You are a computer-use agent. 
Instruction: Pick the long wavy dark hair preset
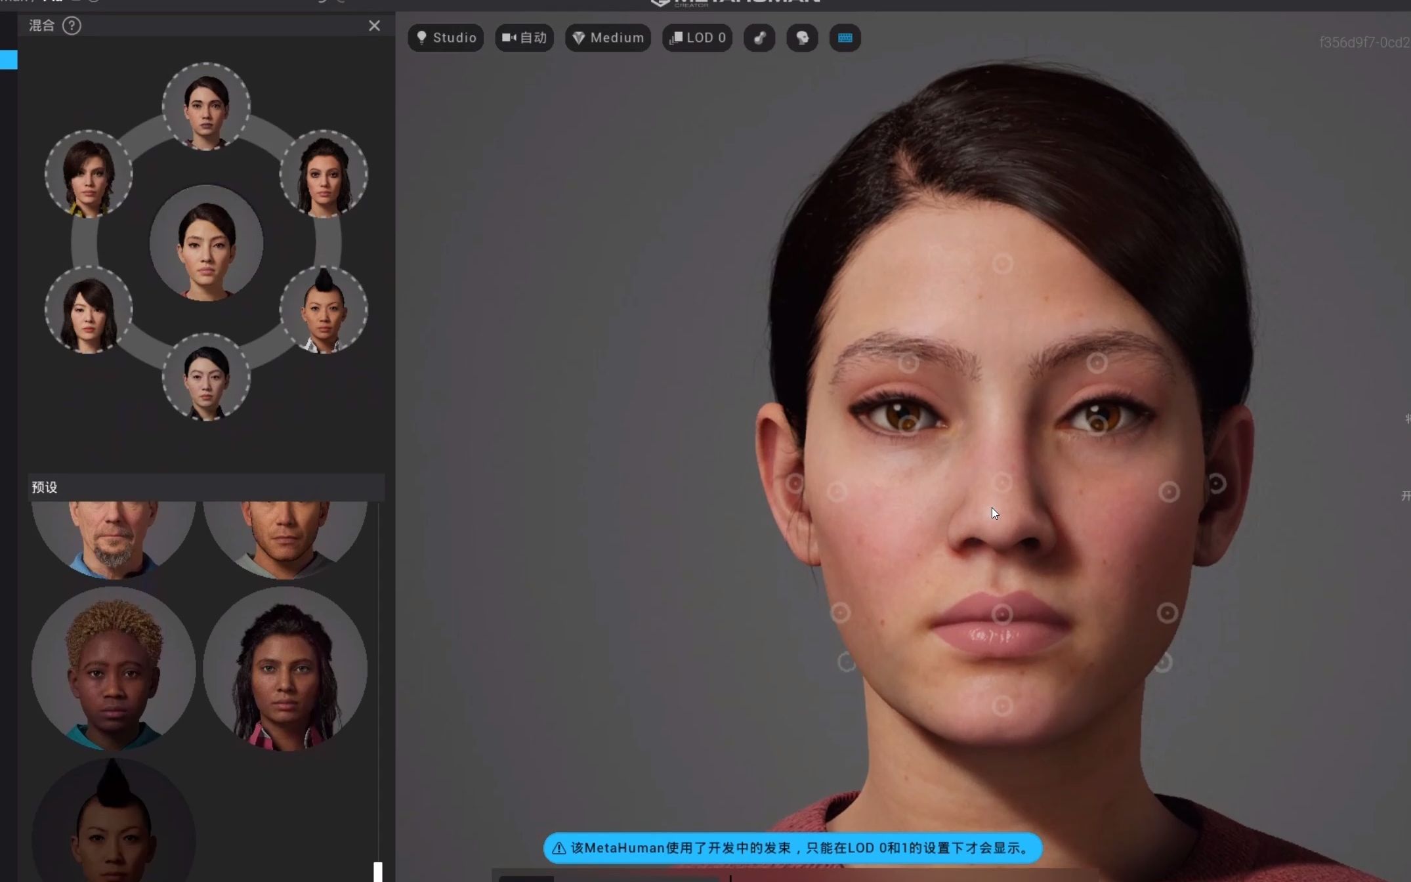tap(285, 668)
